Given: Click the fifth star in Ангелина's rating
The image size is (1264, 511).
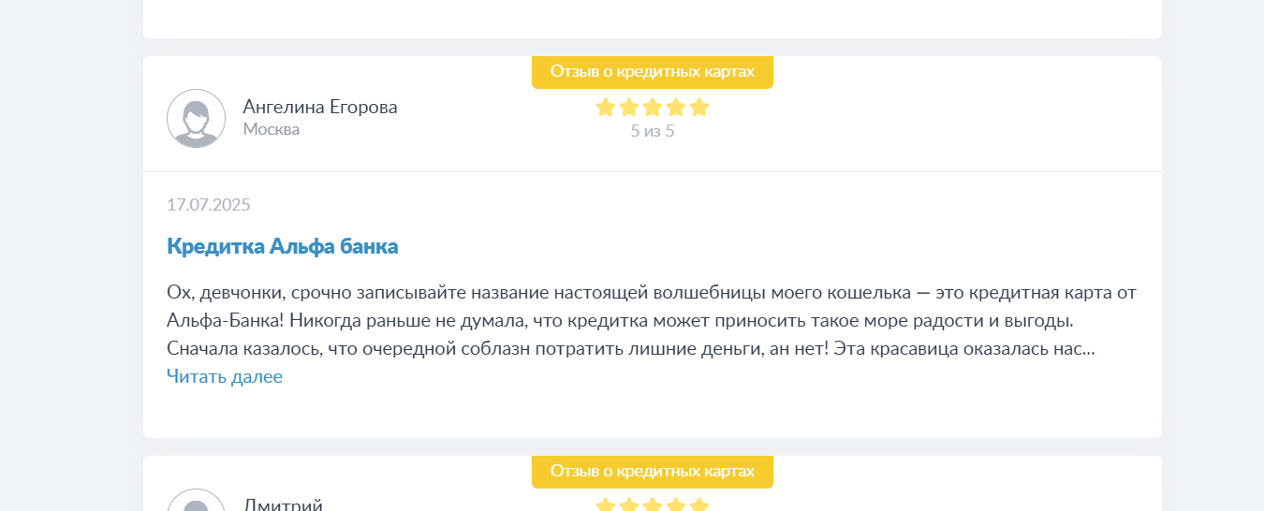Looking at the screenshot, I should [x=699, y=108].
